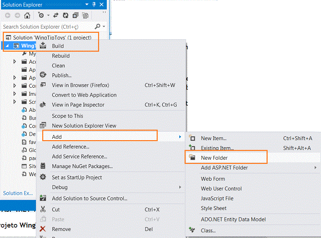Click the Refresh icon in Solution Explorer

65,15
